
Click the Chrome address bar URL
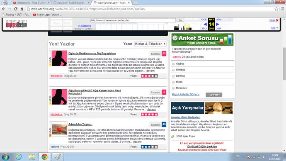coord(88,9)
